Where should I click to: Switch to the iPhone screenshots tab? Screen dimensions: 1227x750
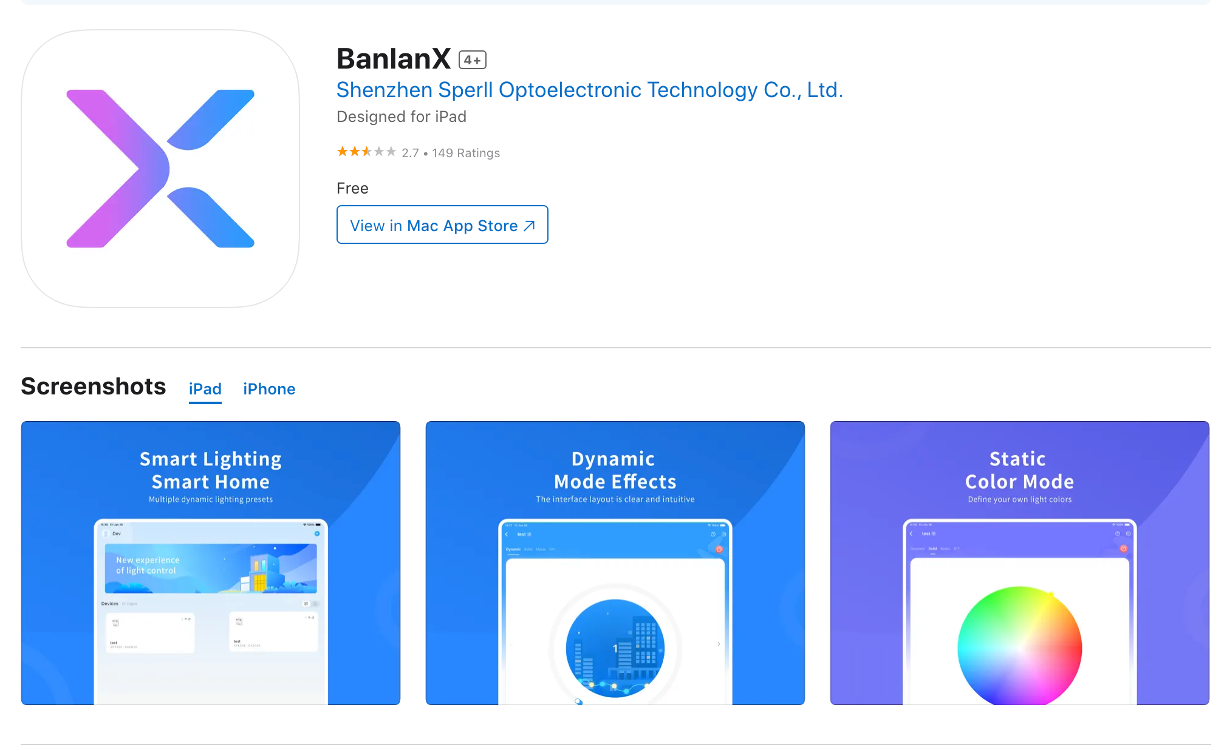(x=269, y=389)
